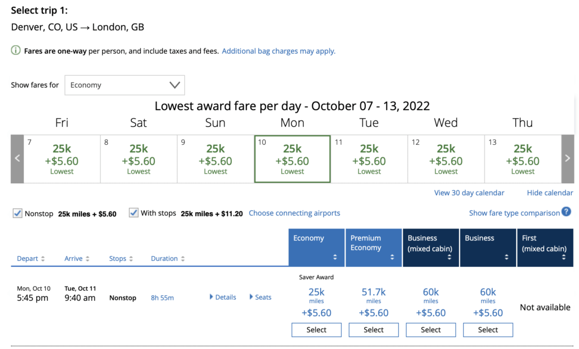Click the Additional bag charges link
The height and width of the screenshot is (349, 579).
coord(278,51)
